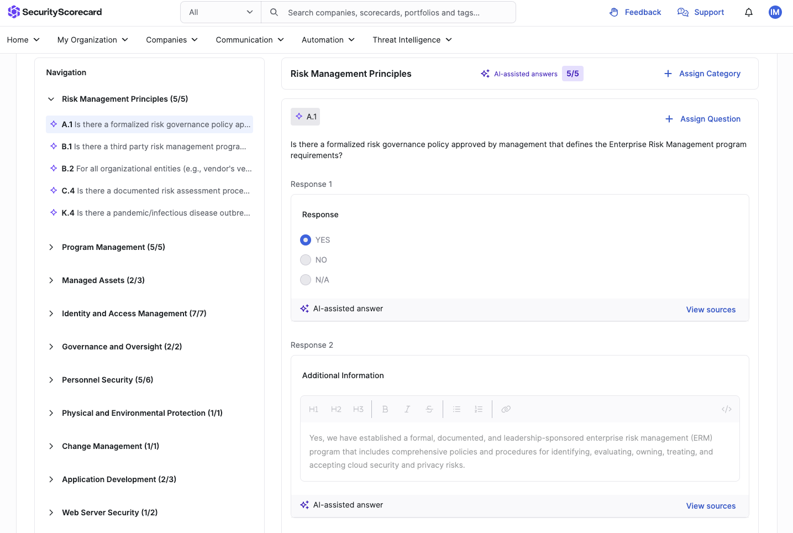Select question A.1 in navigation

click(149, 124)
